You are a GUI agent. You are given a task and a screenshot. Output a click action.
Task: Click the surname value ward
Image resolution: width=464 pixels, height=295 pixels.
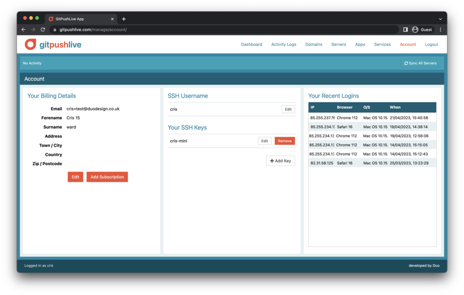coord(72,127)
